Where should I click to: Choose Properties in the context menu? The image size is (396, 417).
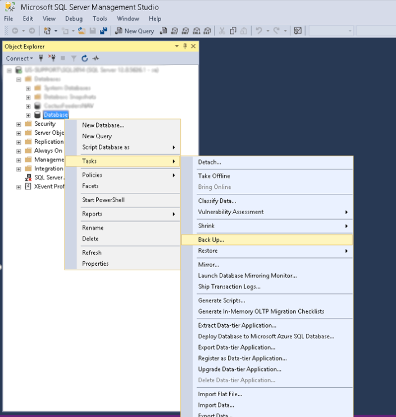point(122,264)
